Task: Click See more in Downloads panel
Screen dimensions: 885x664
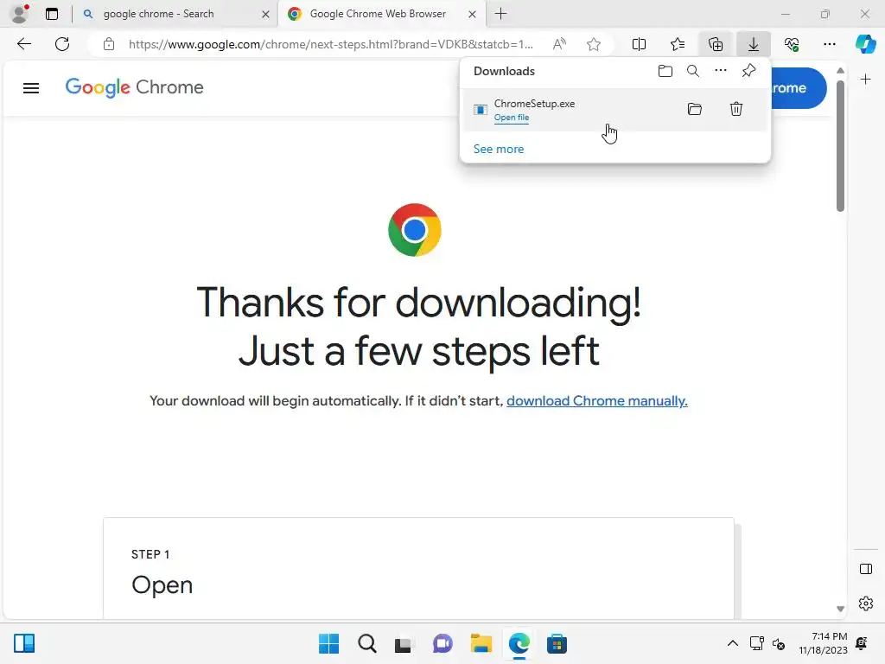Action: pyautogui.click(x=499, y=149)
